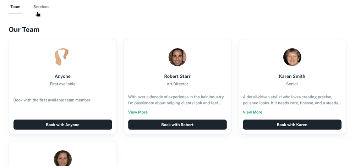
Task: Expand Karen Smith's bio with View More
Action: (252, 112)
